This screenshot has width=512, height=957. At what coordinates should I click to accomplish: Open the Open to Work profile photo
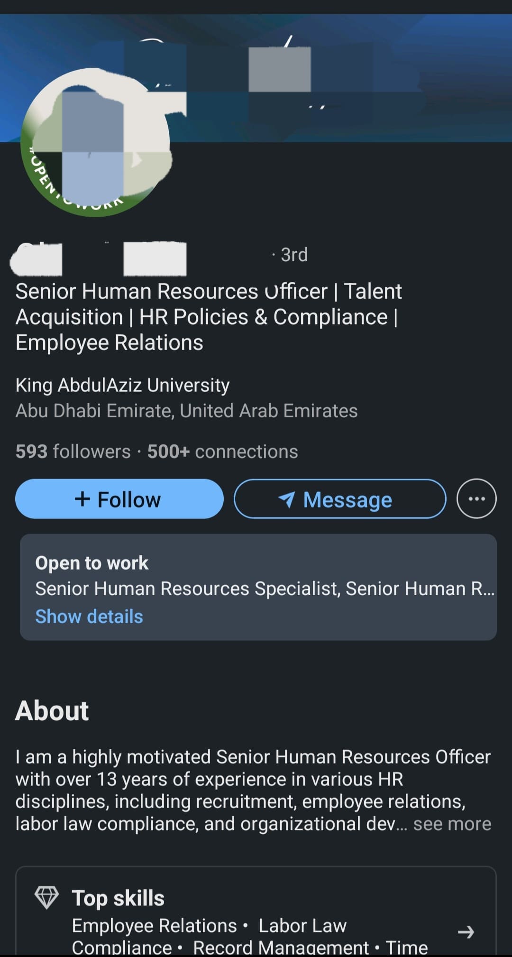pyautogui.click(x=95, y=142)
